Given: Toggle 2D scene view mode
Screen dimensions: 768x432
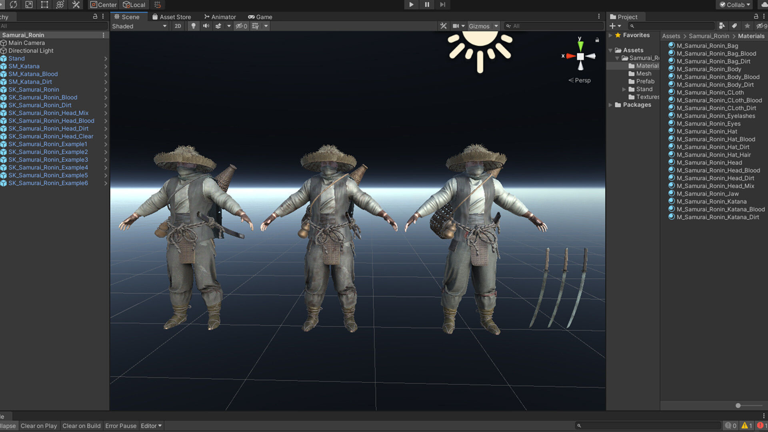Looking at the screenshot, I should click(x=178, y=26).
